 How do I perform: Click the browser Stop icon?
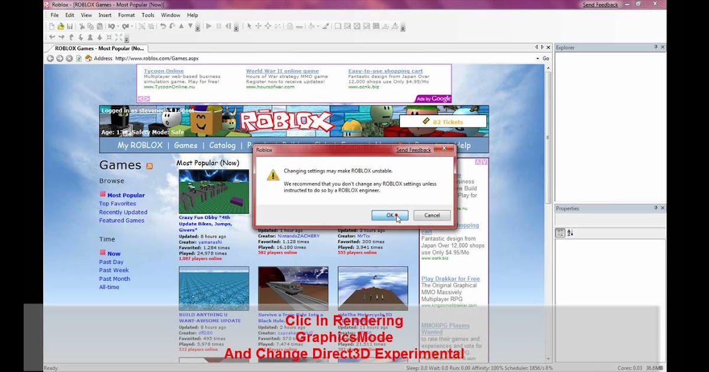click(x=69, y=58)
